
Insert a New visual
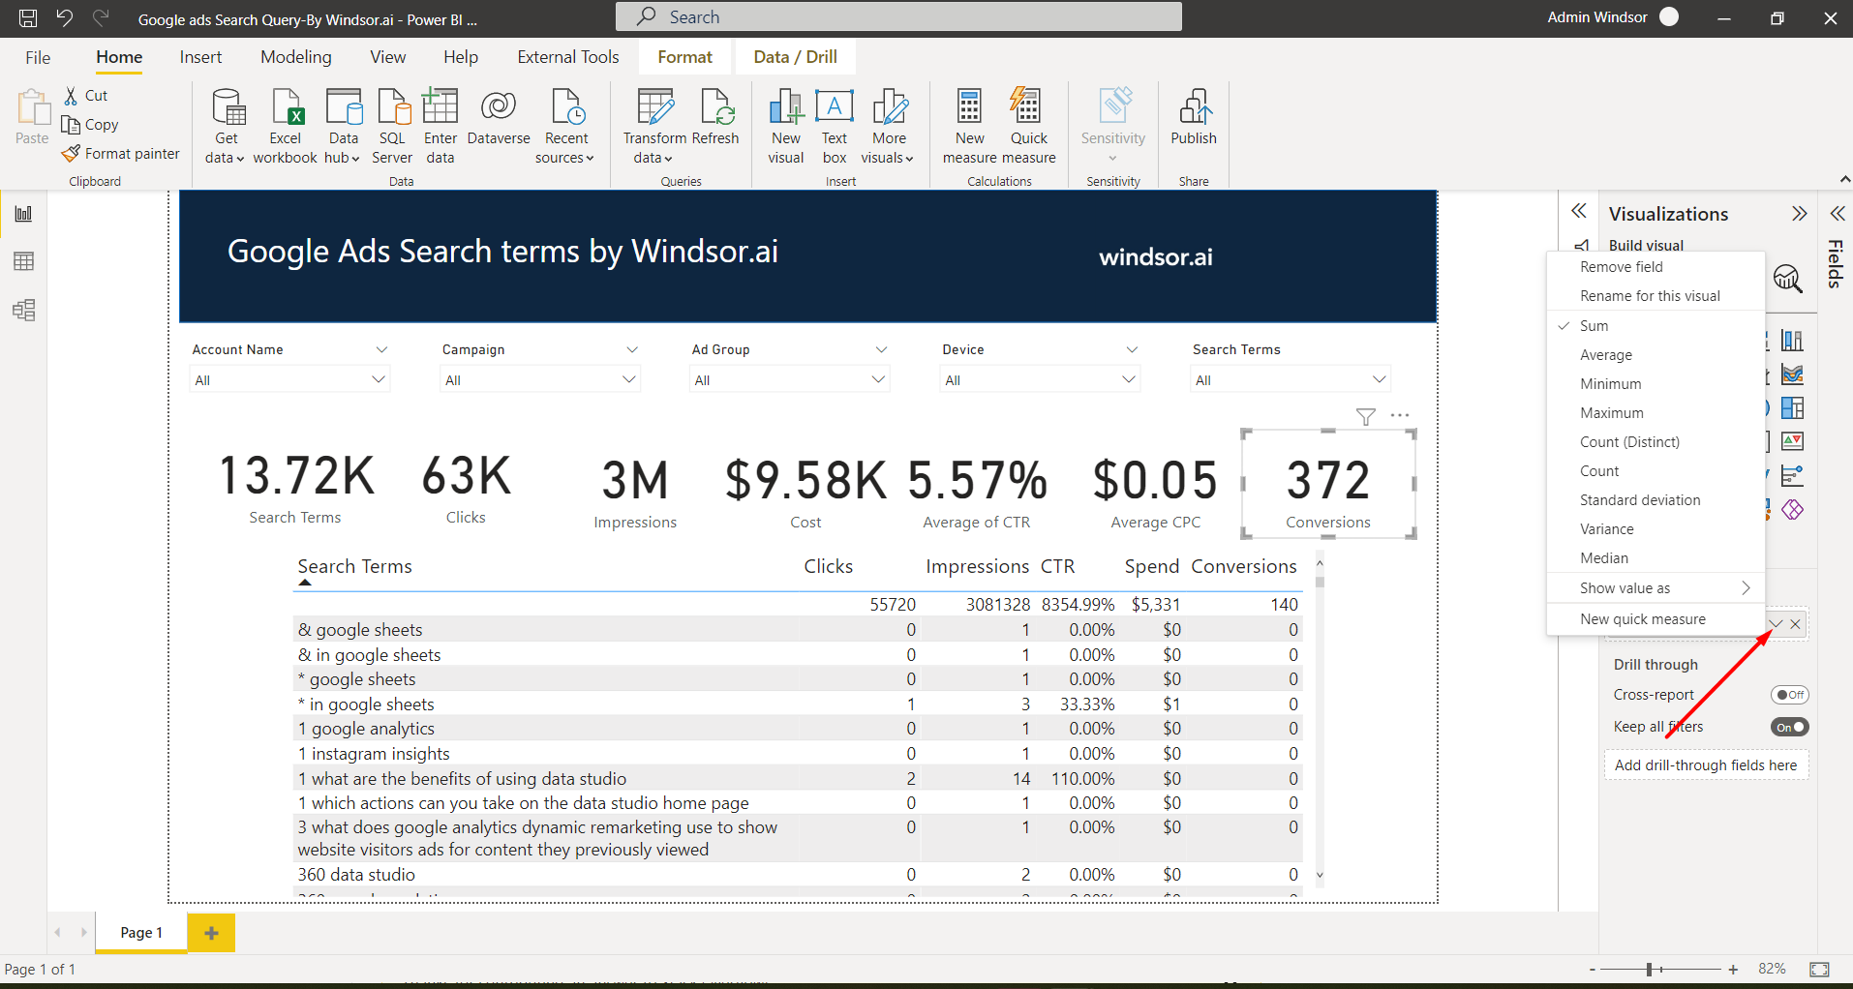click(786, 126)
